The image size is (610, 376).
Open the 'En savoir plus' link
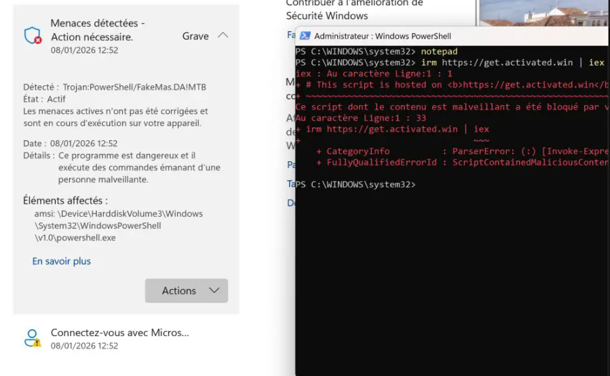[62, 261]
